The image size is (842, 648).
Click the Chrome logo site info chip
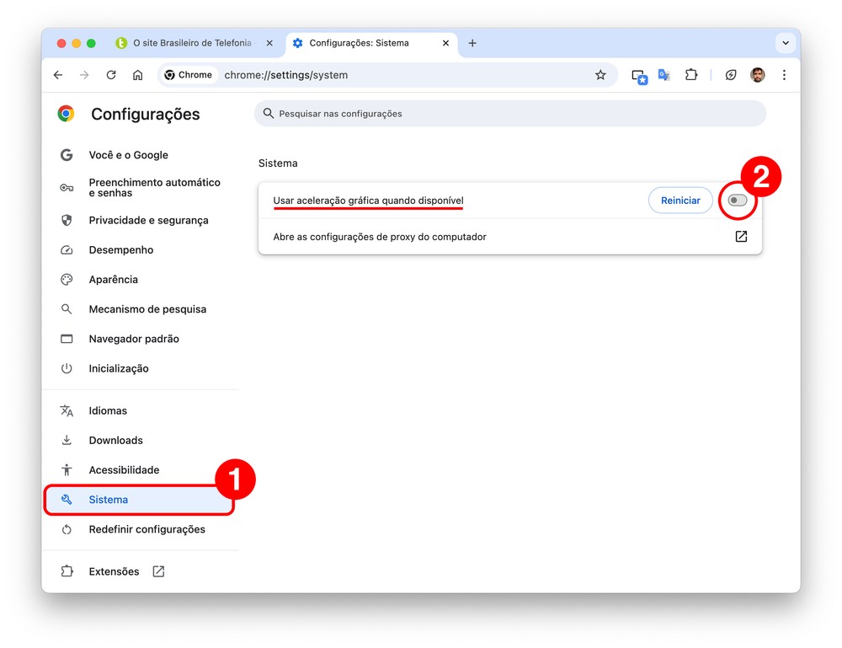click(x=189, y=75)
